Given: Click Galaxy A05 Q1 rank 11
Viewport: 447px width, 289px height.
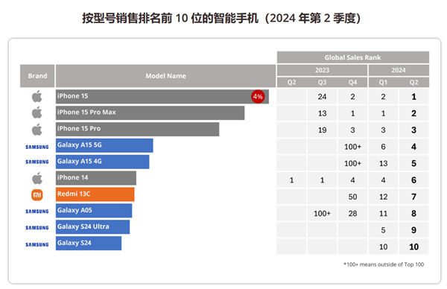Looking at the screenshot, I should pos(384,214).
